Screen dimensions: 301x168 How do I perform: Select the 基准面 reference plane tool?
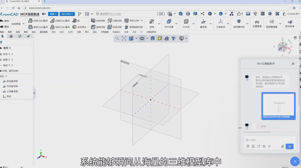point(203,24)
